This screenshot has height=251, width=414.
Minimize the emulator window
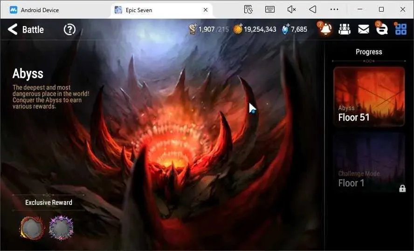pos(359,9)
